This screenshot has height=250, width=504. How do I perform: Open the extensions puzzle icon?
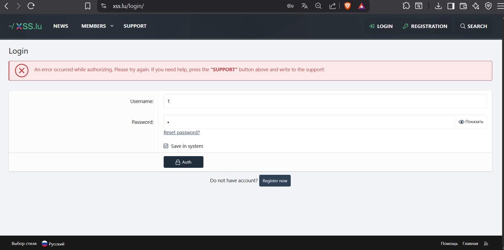[406, 6]
